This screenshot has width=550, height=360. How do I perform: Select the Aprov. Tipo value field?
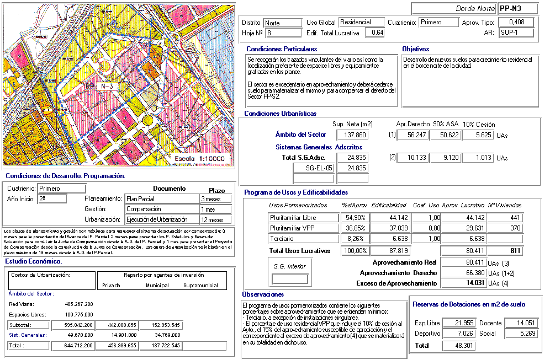pos(516,22)
